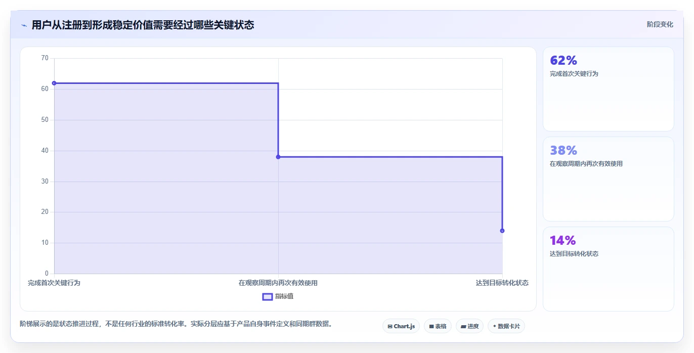Screen dimensions: 694x353
Task: Click x-axis label 在观察周期内再次有效使用
Action: 278,283
